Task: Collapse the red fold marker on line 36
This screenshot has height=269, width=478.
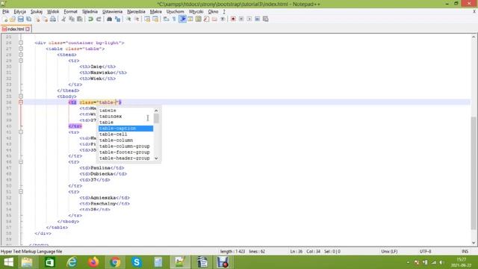Action: coord(21,102)
